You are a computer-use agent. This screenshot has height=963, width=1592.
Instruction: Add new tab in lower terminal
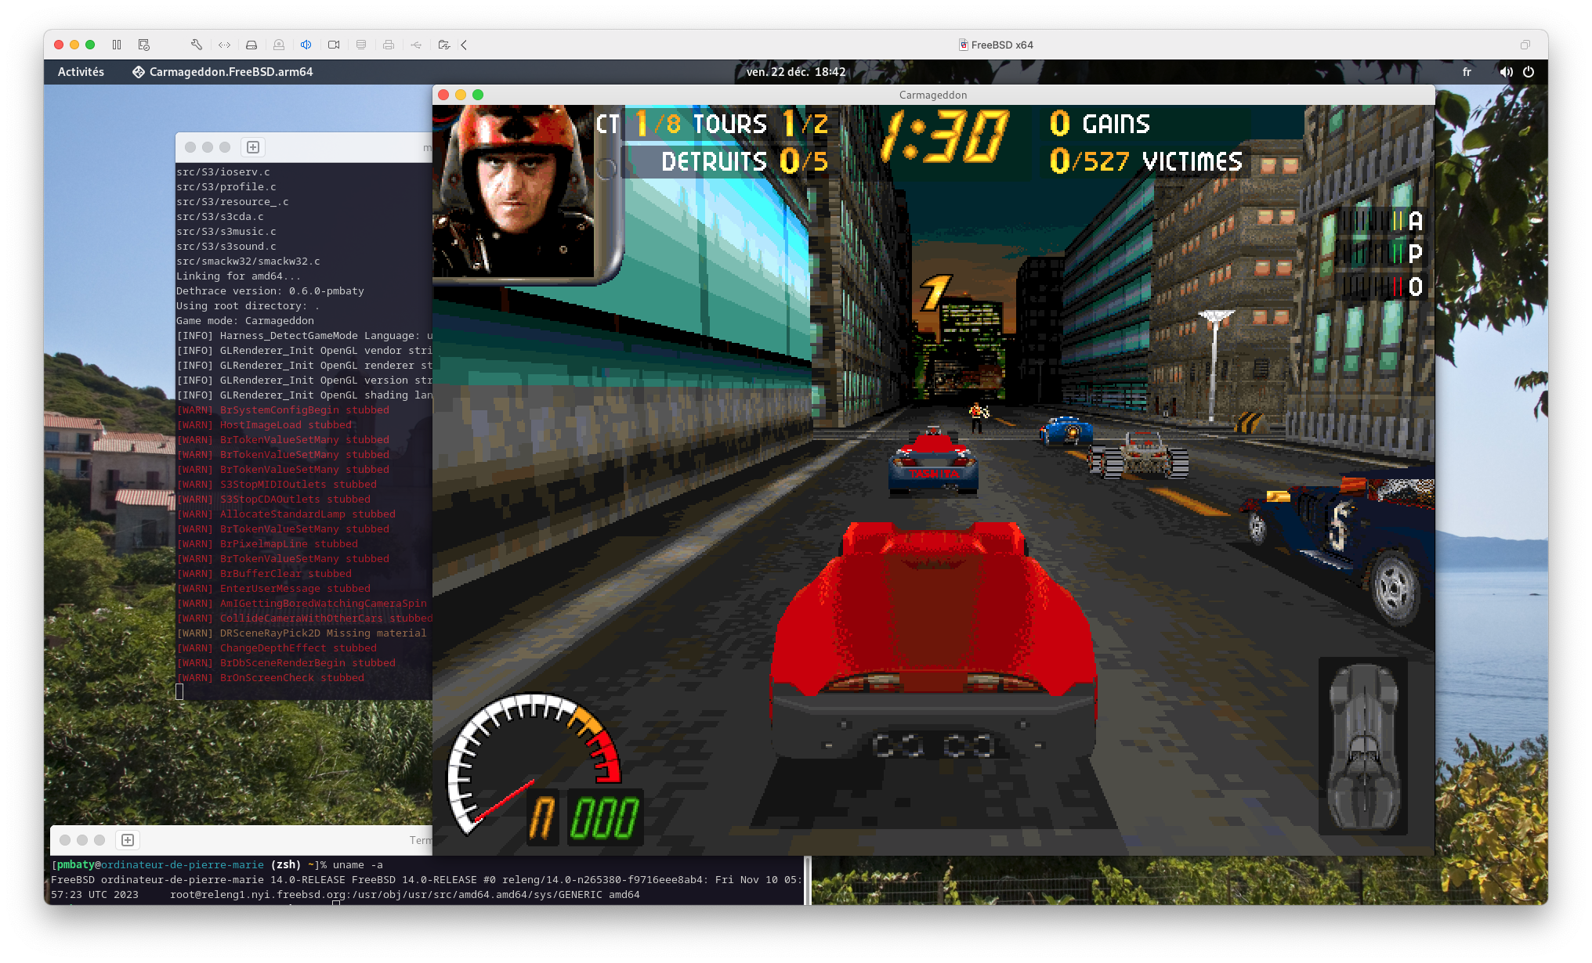(128, 840)
